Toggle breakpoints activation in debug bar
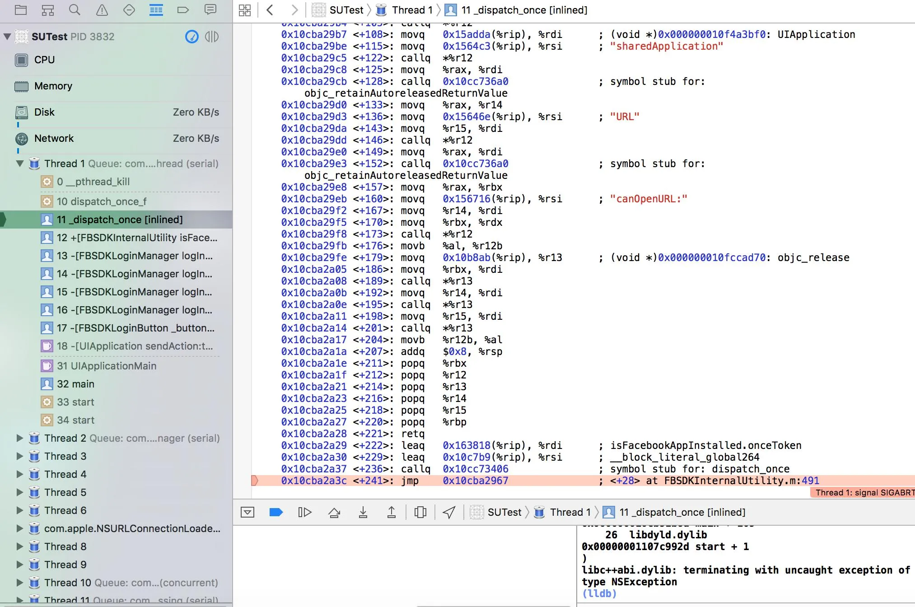The height and width of the screenshot is (607, 915). (276, 512)
